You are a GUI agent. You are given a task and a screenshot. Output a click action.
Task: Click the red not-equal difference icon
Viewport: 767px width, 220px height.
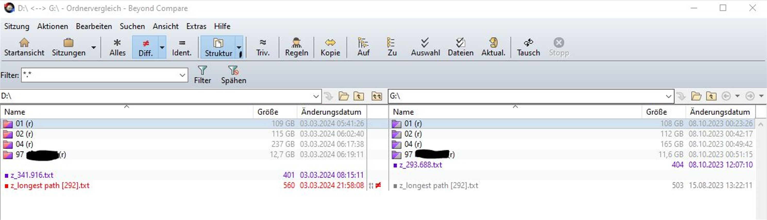[378, 186]
